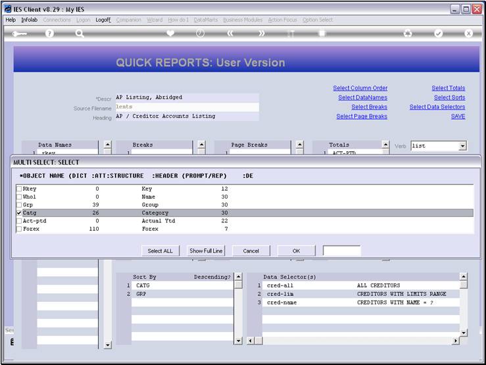Open the DataMarts menu
The height and width of the screenshot is (365, 486).
click(x=206, y=20)
